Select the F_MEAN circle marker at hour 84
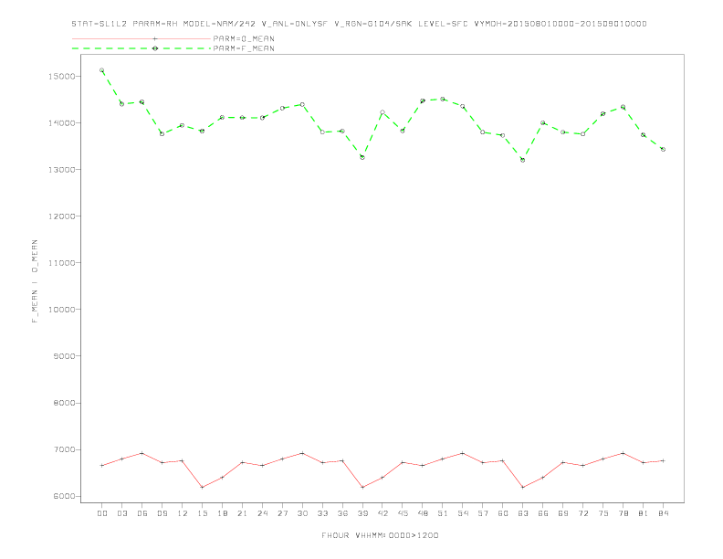Viewport: 723px width, 559px height. pos(664,150)
